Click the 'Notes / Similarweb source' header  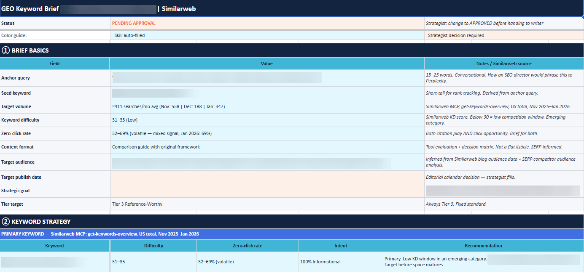(x=504, y=64)
